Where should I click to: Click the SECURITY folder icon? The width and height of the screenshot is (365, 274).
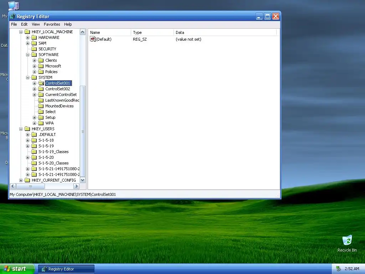[x=34, y=49]
